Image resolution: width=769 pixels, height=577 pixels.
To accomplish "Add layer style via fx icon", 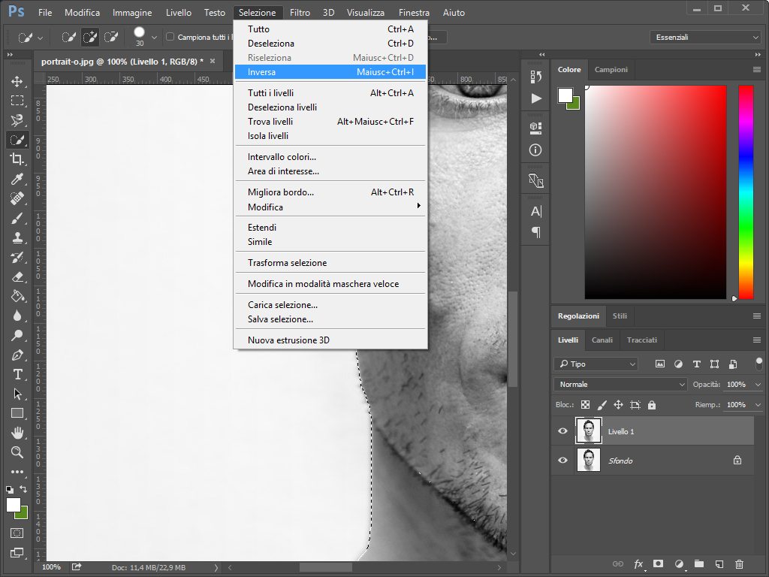I will coord(638,563).
